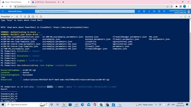The image size is (191, 107).
Task: Open portal Settings gear
Action: (x=154, y=11)
